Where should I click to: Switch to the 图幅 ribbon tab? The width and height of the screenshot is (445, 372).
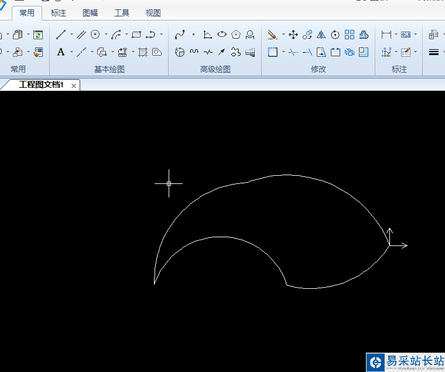90,13
